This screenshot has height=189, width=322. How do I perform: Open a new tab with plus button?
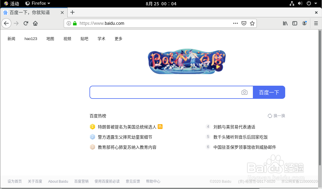pyautogui.click(x=72, y=12)
